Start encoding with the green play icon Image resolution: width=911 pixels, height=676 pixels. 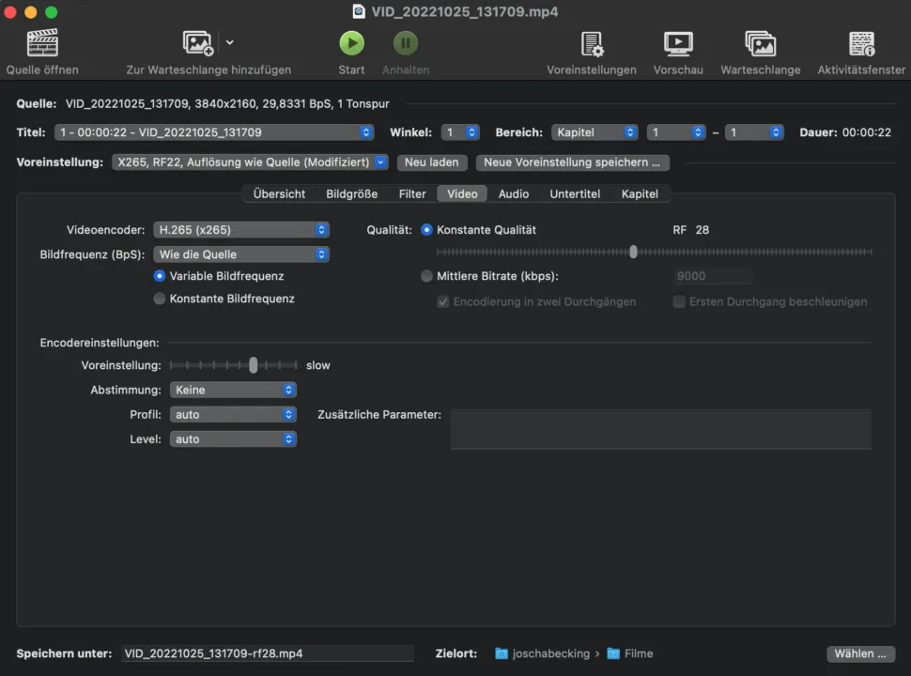pos(351,43)
